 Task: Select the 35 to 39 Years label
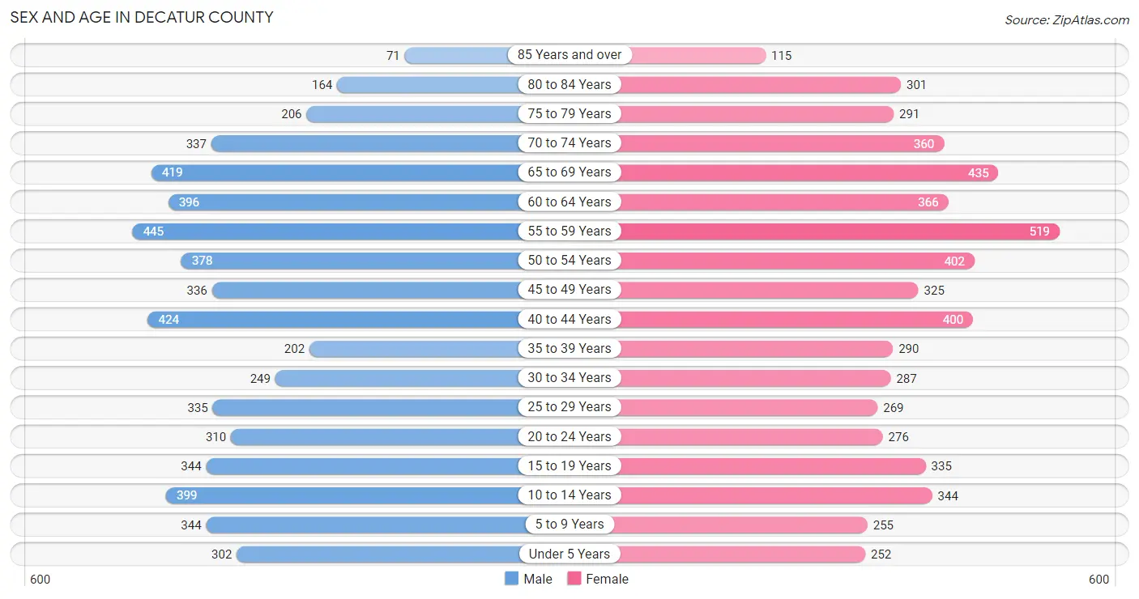coord(569,349)
